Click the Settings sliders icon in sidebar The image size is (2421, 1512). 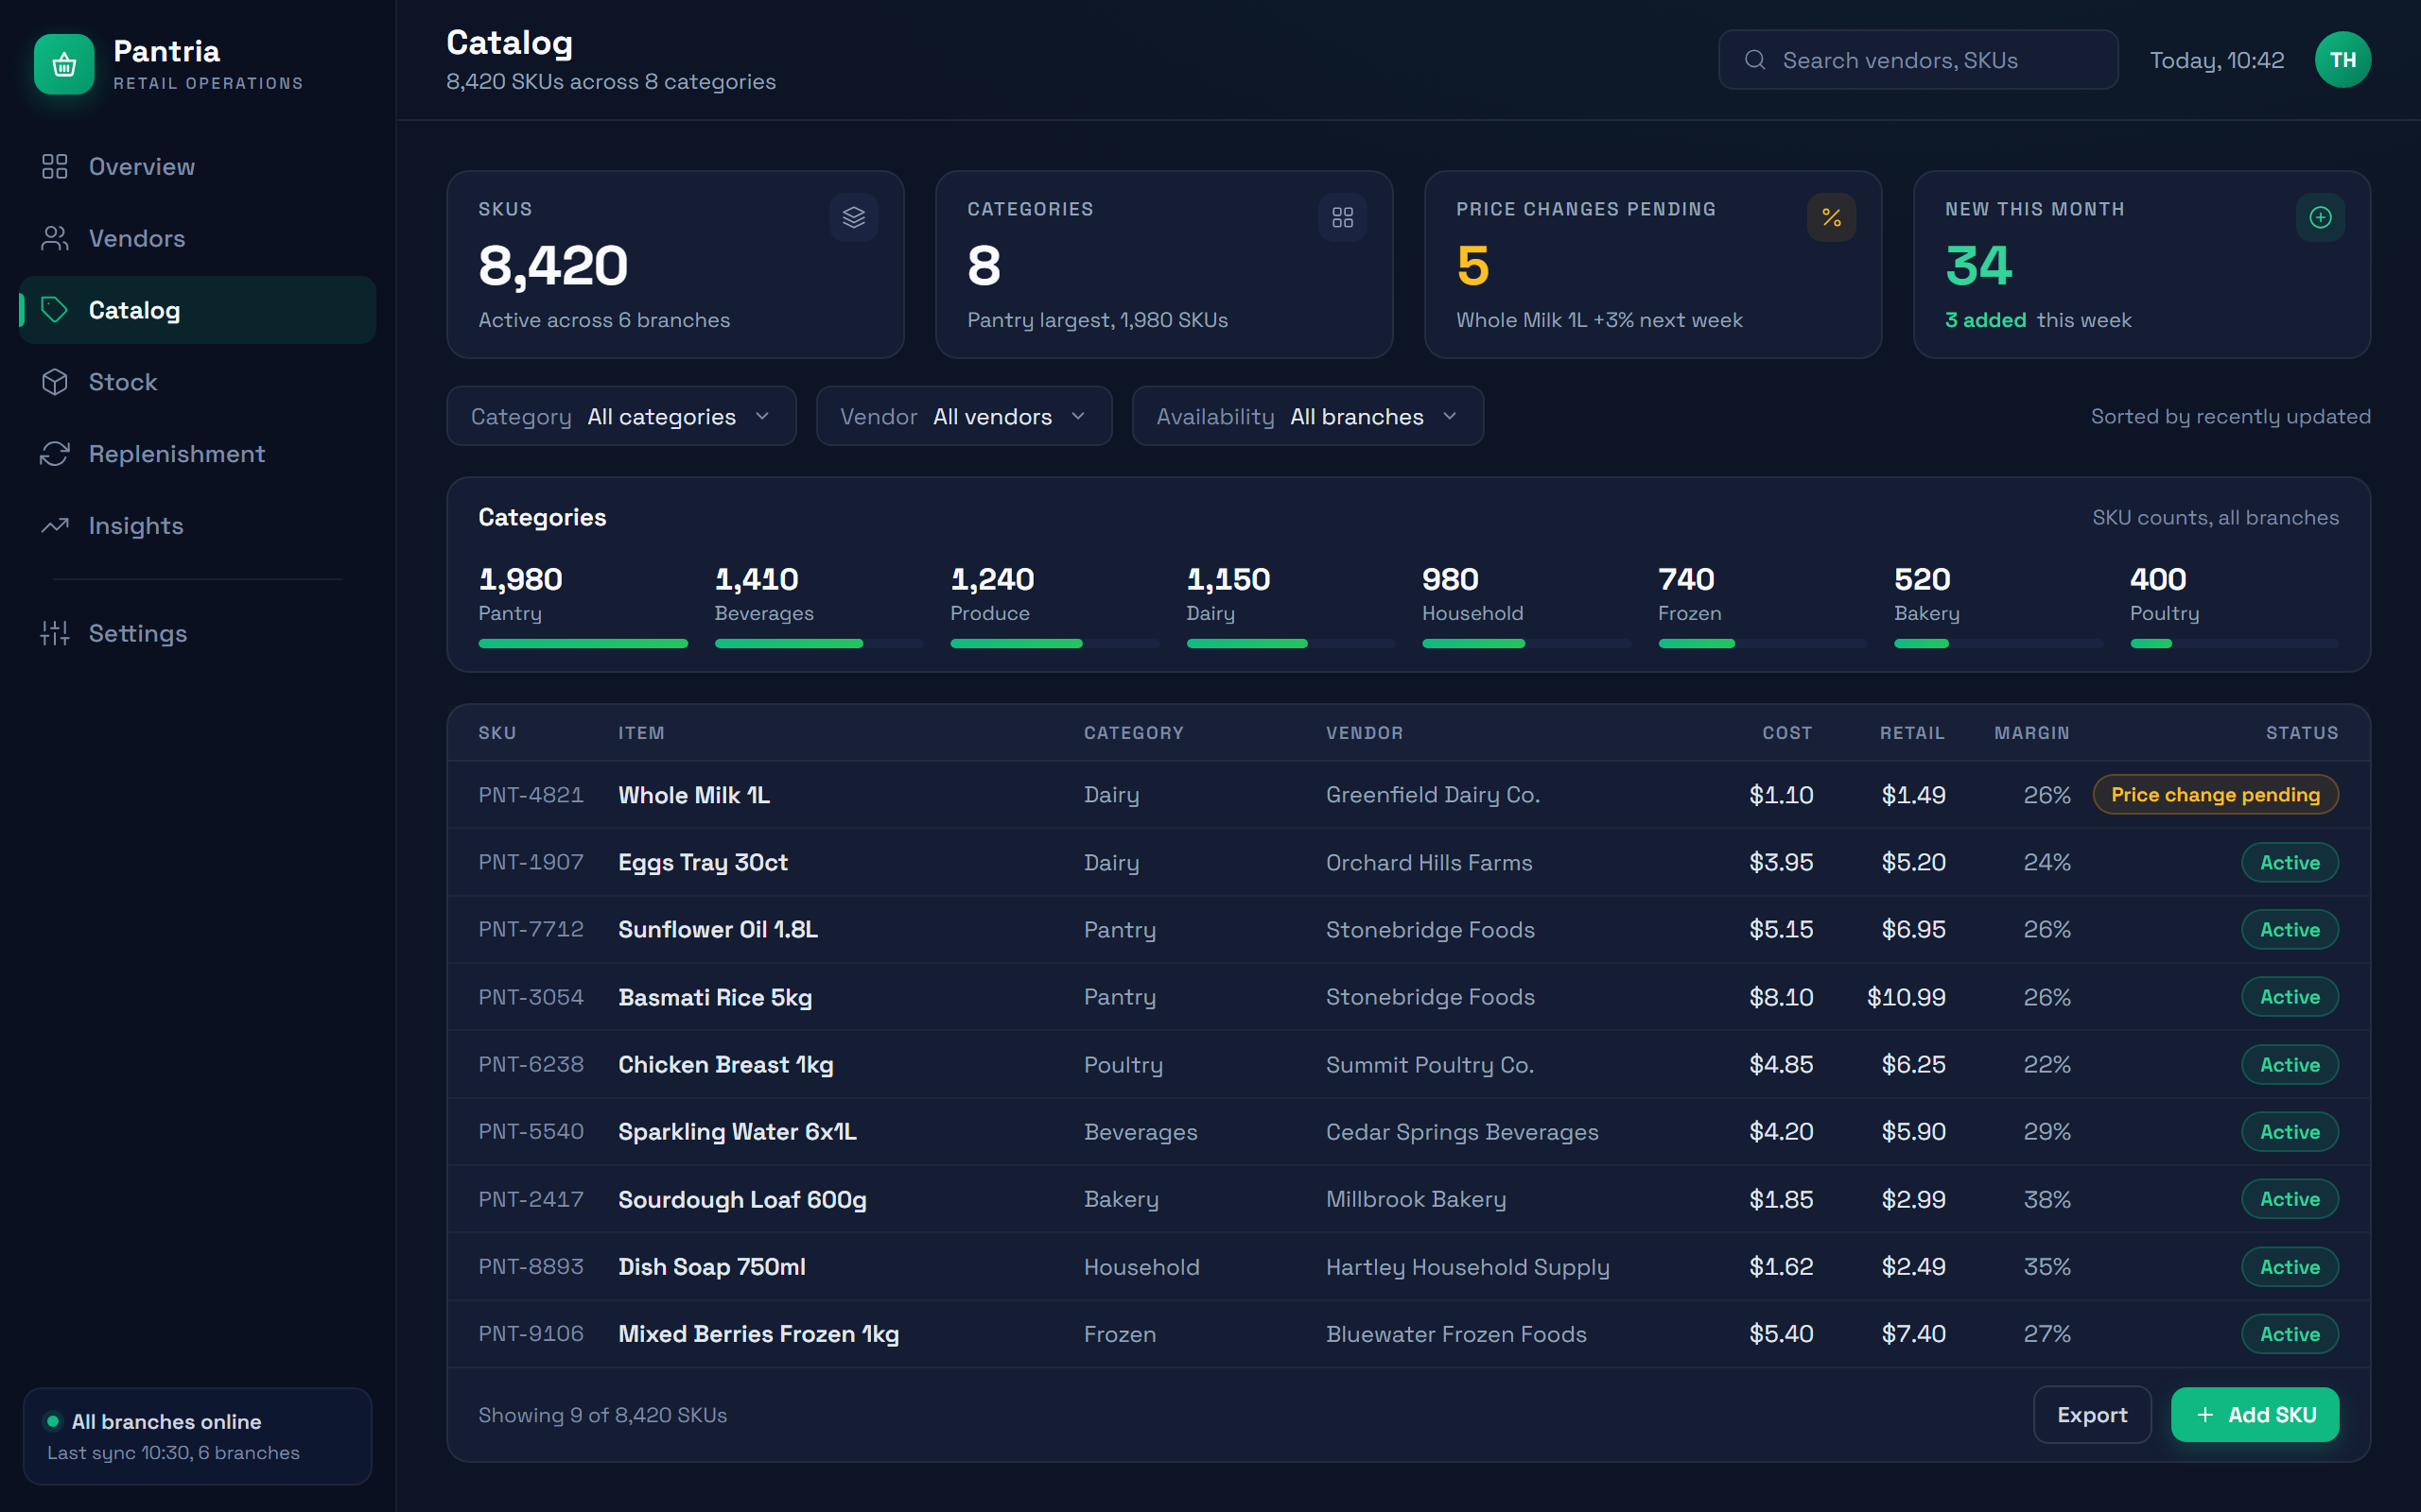point(55,633)
